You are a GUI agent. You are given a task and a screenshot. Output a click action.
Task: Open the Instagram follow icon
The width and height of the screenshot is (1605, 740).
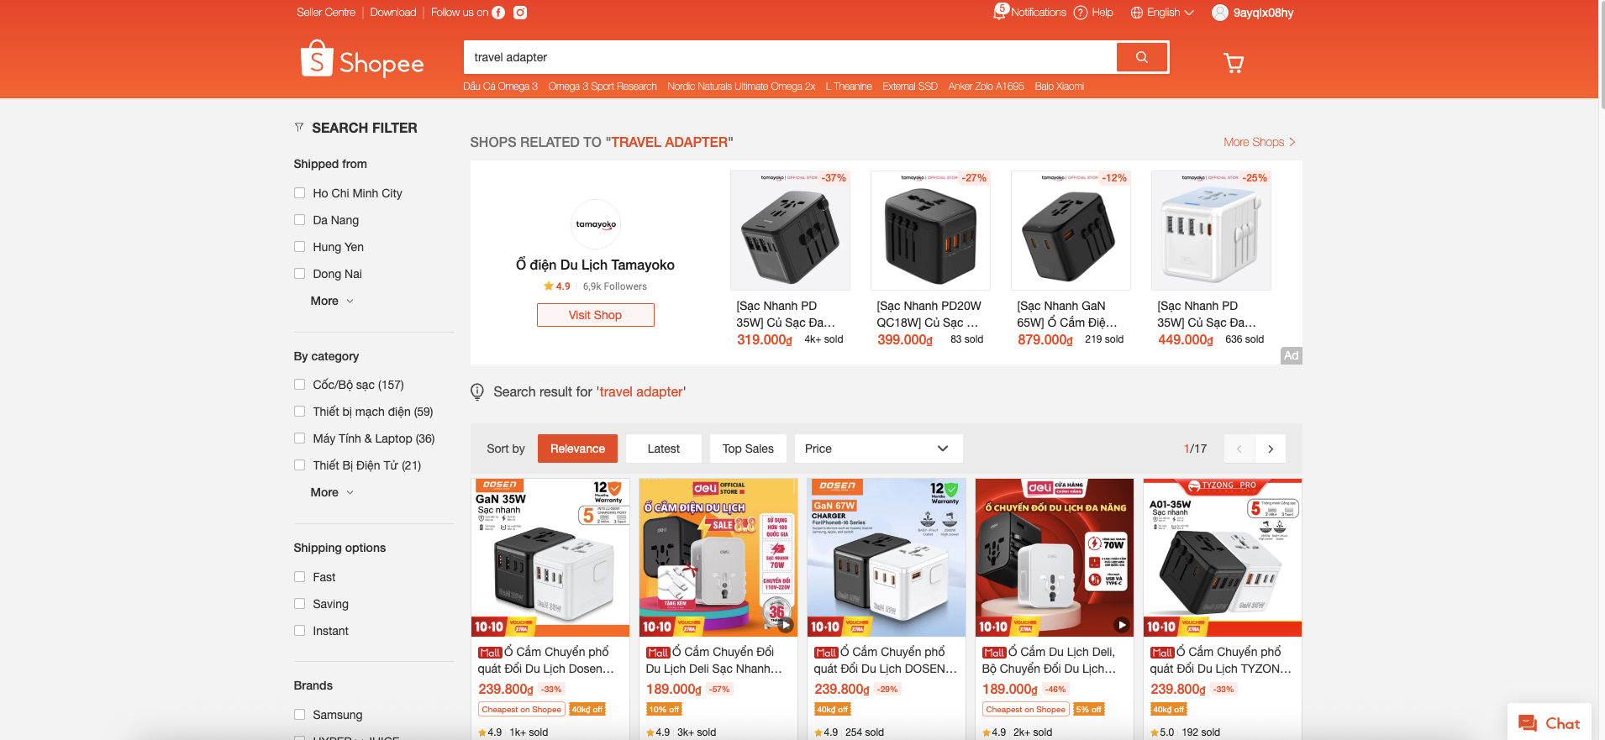tap(520, 13)
